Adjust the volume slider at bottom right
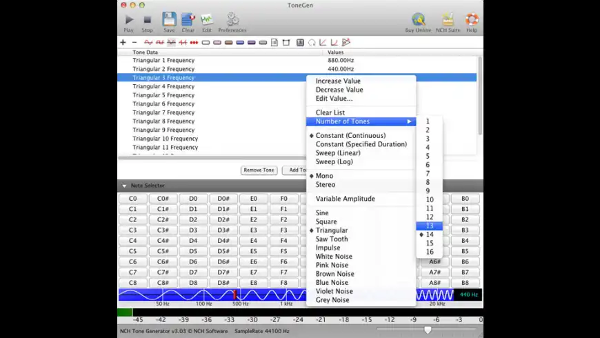600x338 pixels. point(428,330)
